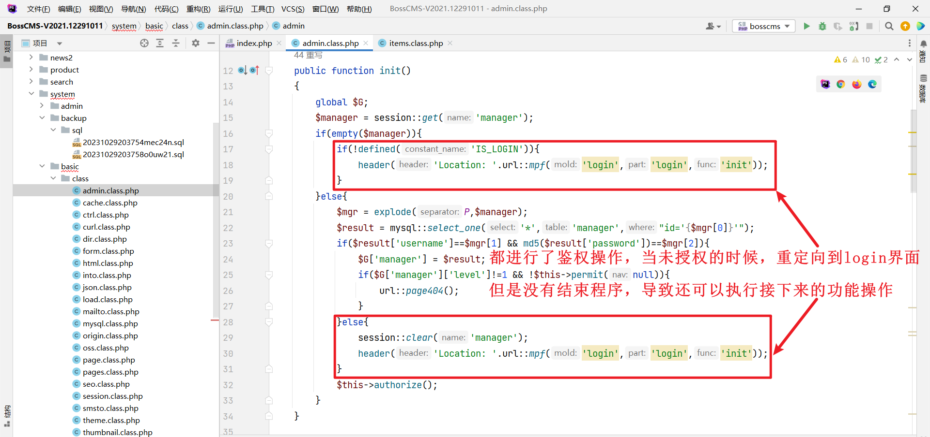The height and width of the screenshot is (437, 930).
Task: Collapse all items in project panel
Action: coord(176,43)
